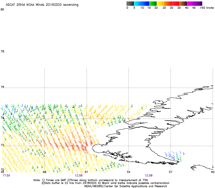This screenshot has height=188, width=215.
Task: Click the 76 latitude axis label
Action: [x=2, y=87]
